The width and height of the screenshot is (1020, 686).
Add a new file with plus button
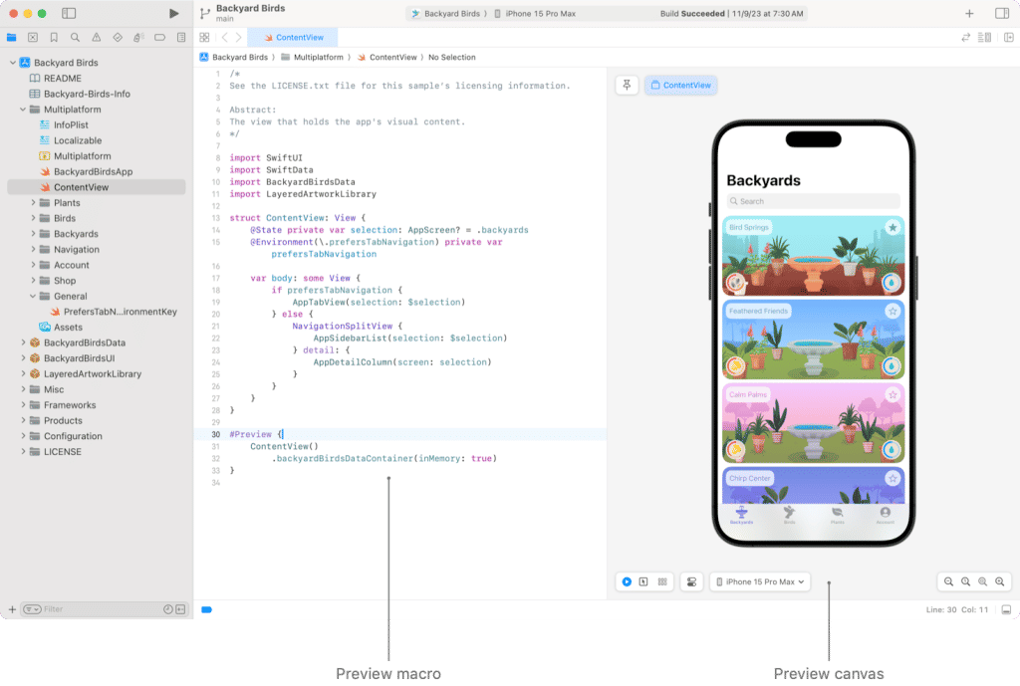click(12, 609)
